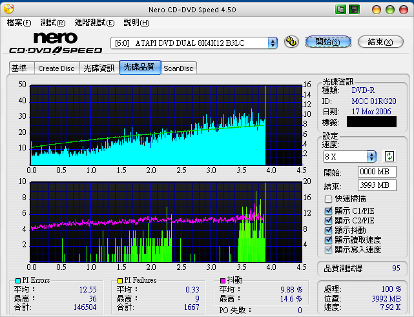Image resolution: width=414 pixels, height=317 pixels.
Task: Uncheck 顯示 C2/PIF option
Action: point(328,220)
